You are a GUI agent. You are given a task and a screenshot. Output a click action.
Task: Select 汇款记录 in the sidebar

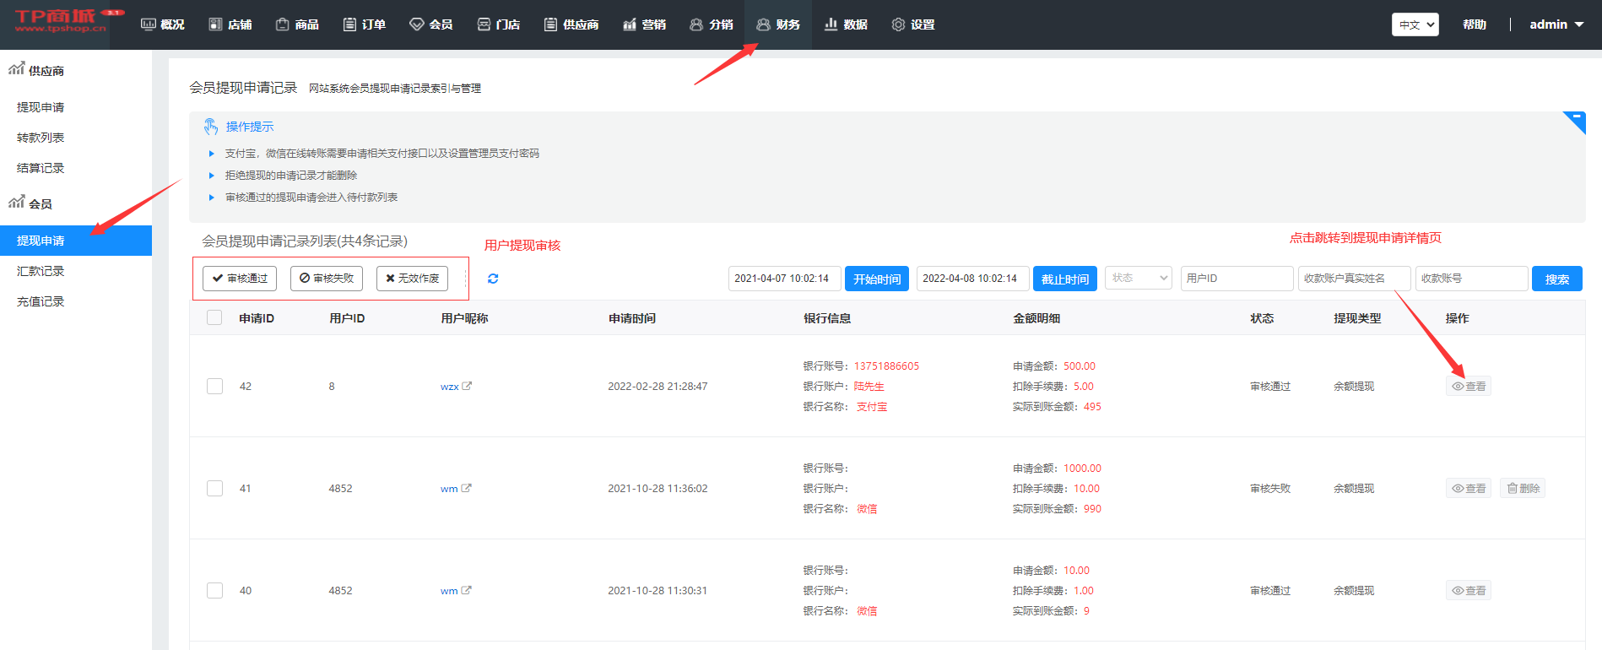(41, 271)
